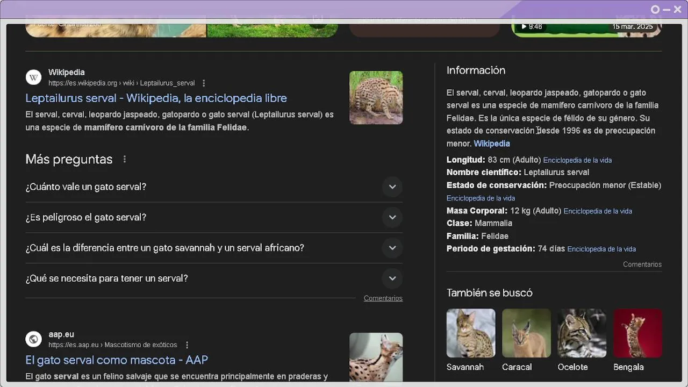This screenshot has height=387, width=688.
Task: Click the aap.eu globe favicon
Action: click(33, 339)
